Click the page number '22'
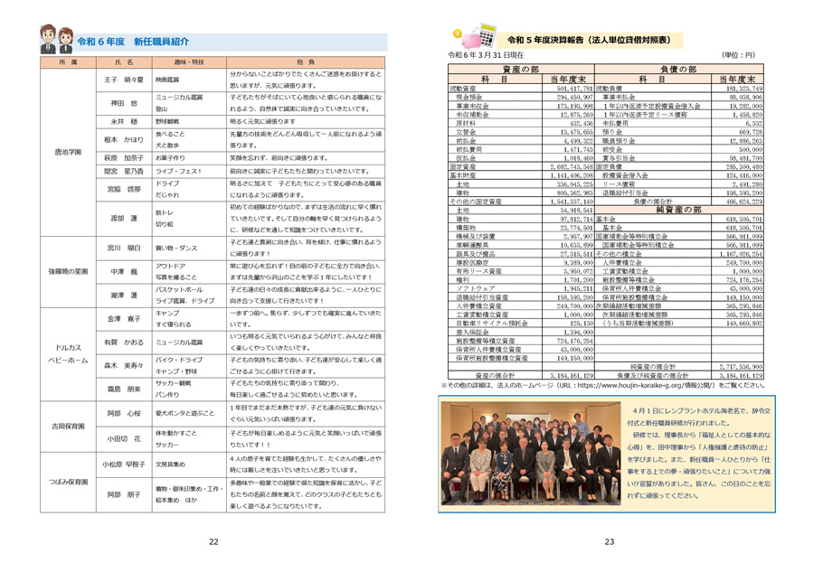Viewport: 823px width, 582px height. click(x=213, y=541)
